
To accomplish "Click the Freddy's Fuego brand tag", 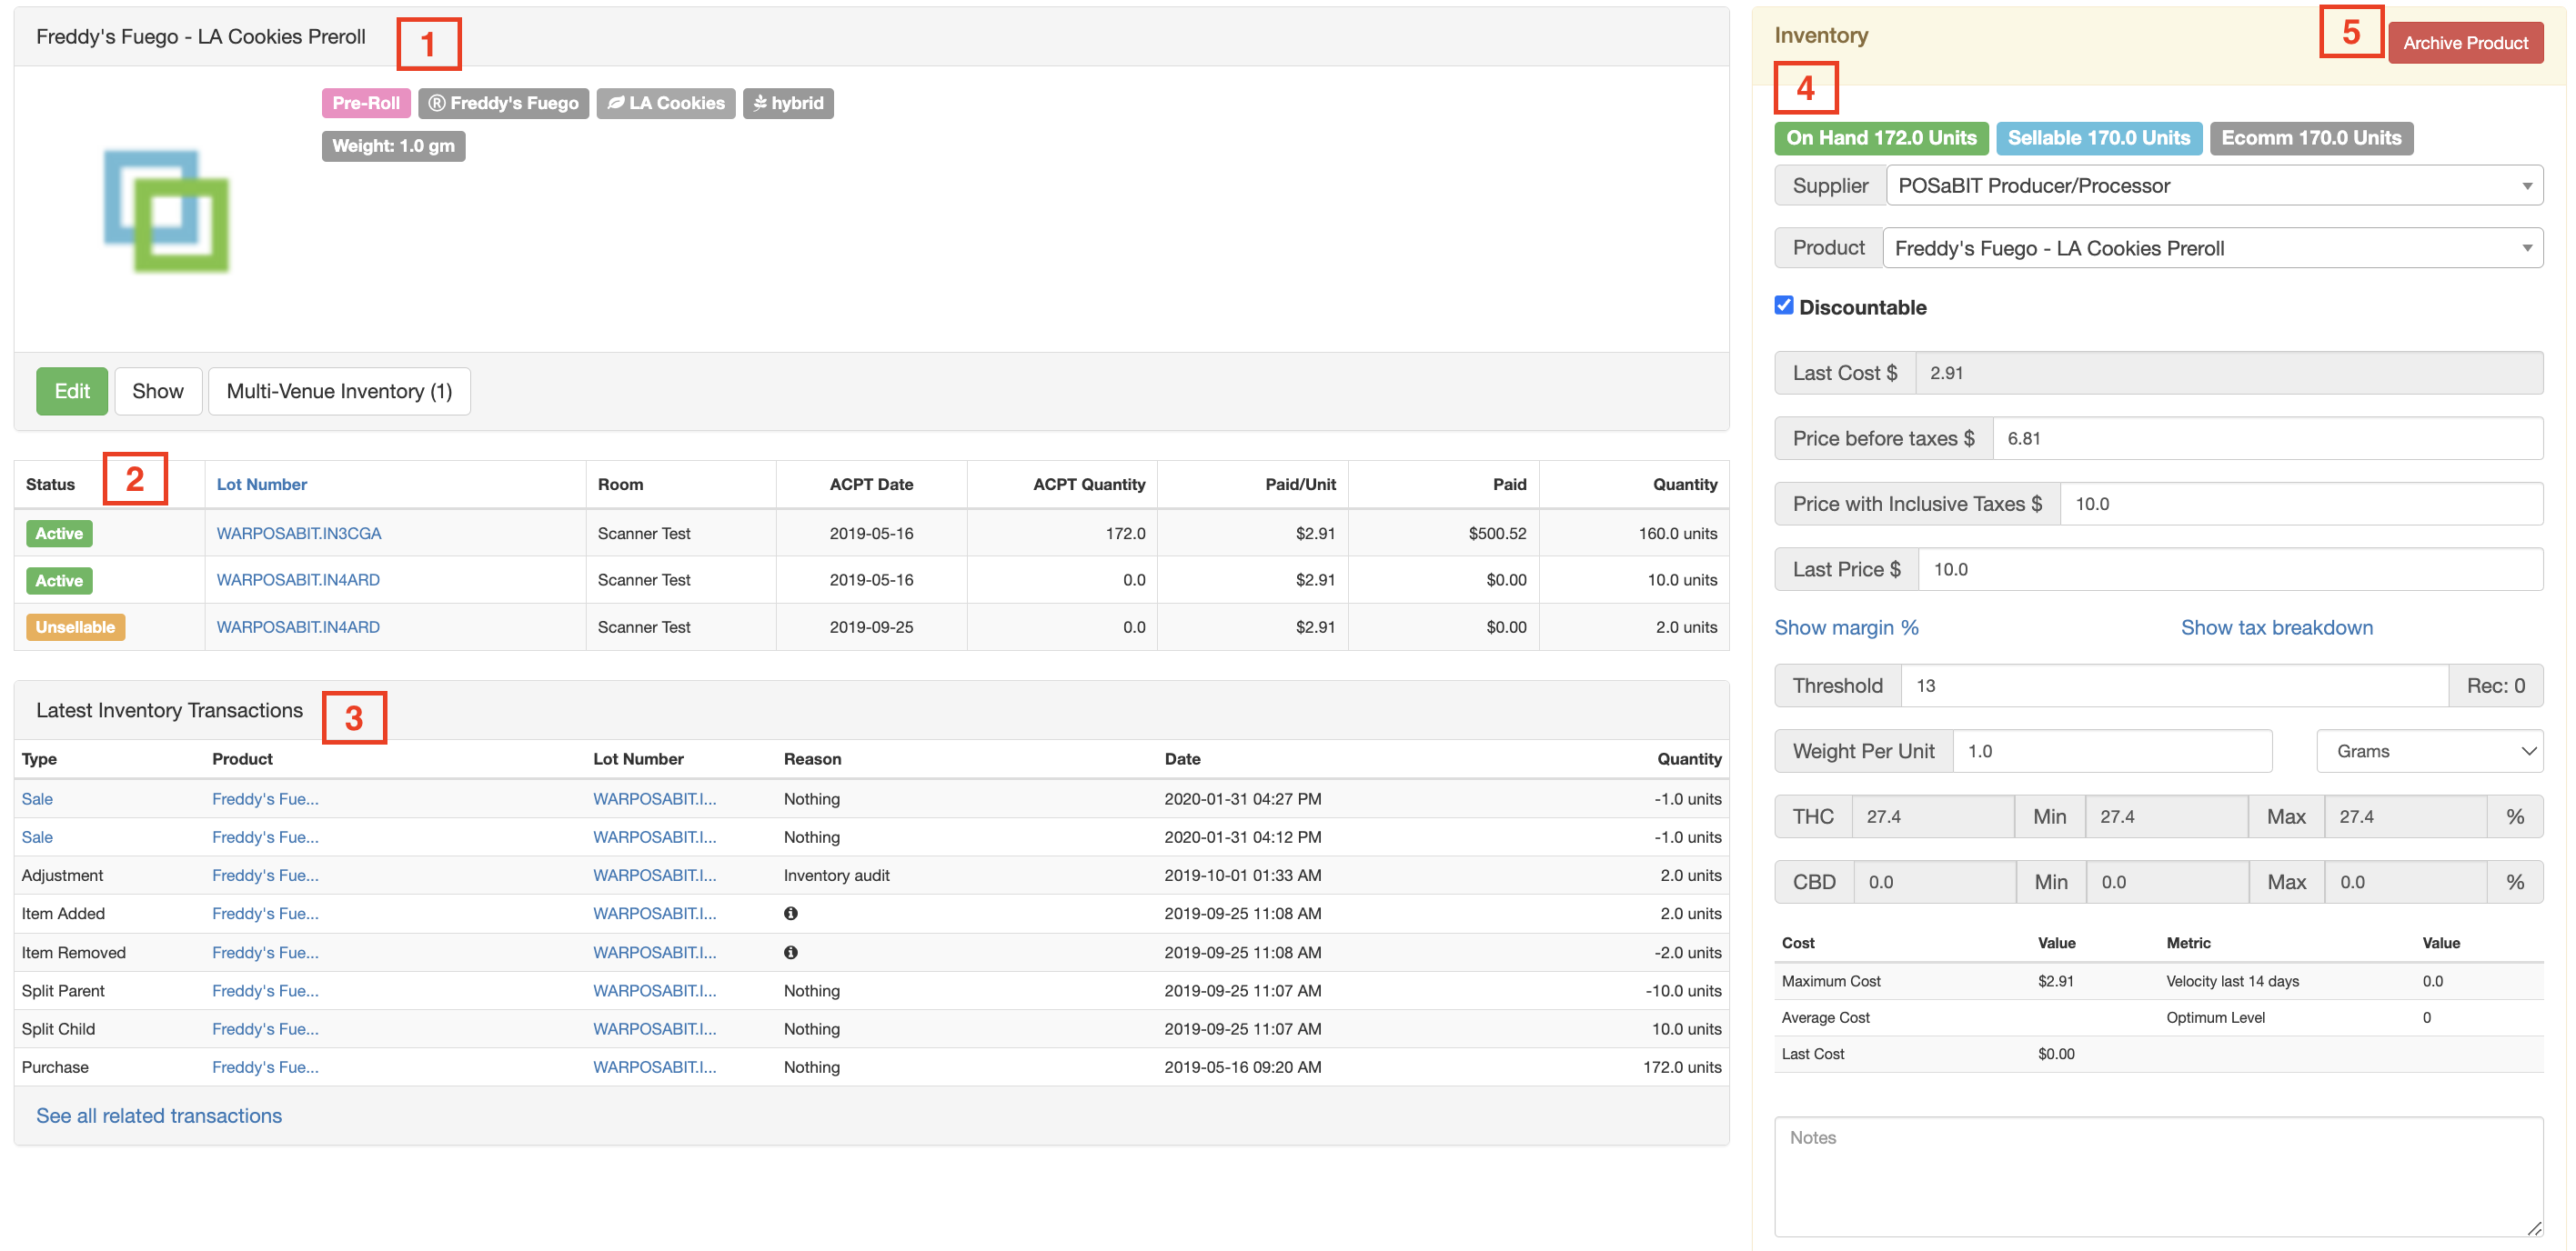I will pos(503,103).
